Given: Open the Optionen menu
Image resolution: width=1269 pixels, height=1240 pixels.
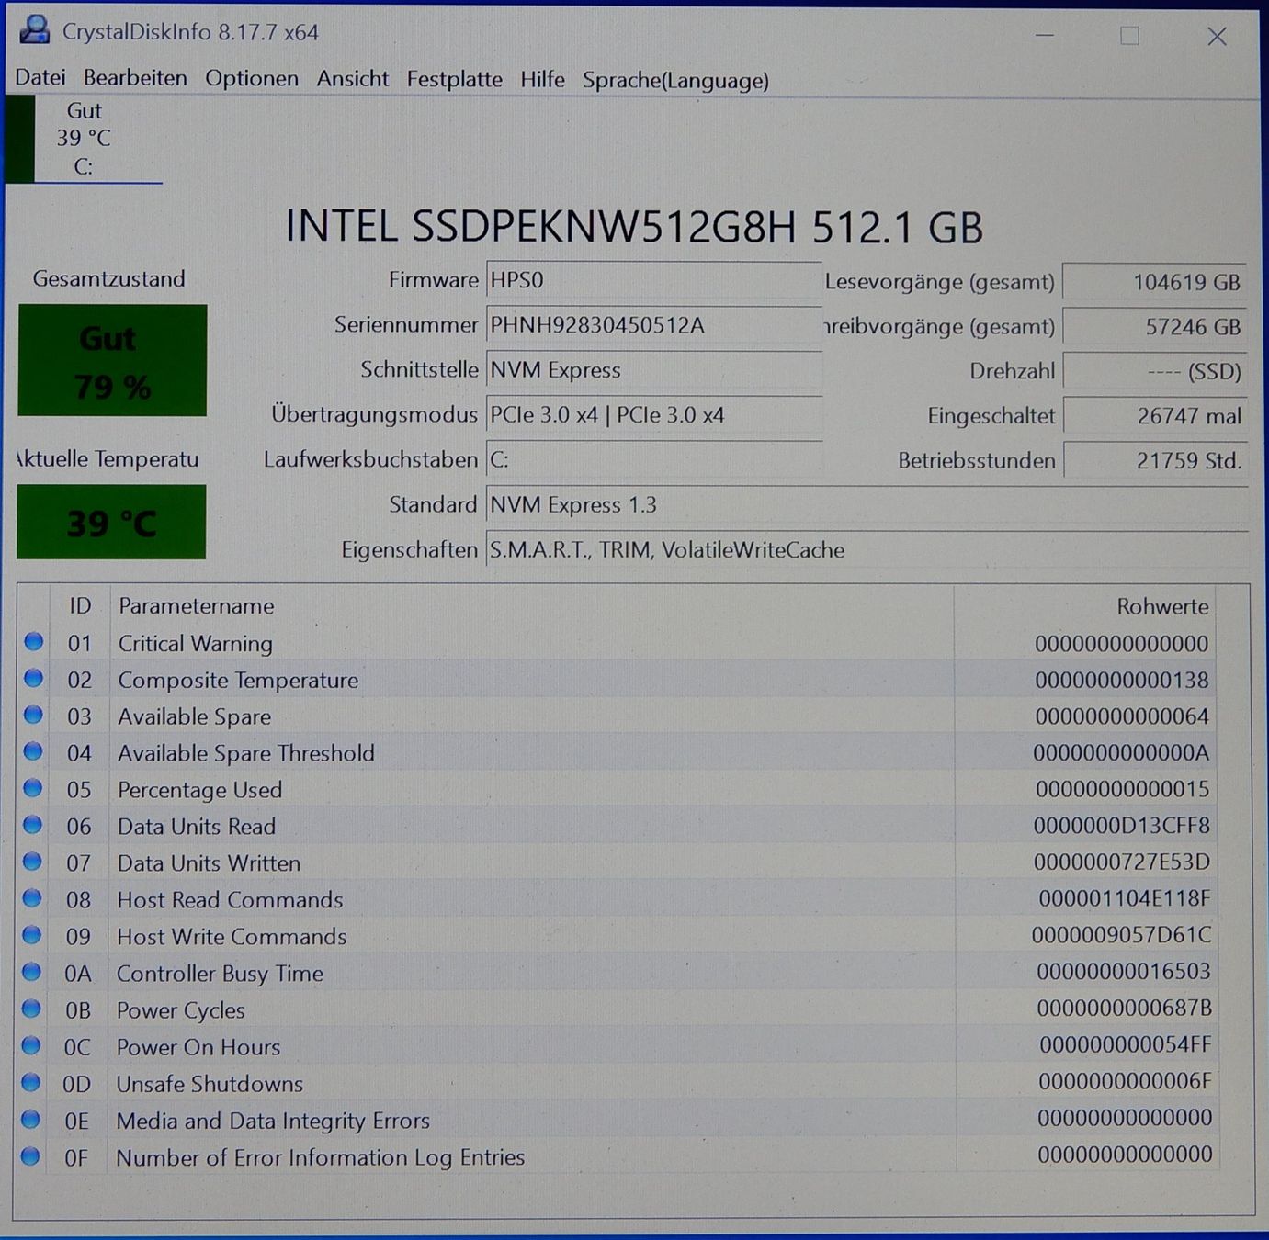Looking at the screenshot, I should point(252,79).
